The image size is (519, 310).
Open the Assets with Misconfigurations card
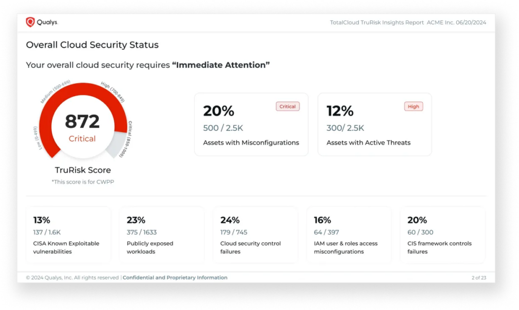251,124
